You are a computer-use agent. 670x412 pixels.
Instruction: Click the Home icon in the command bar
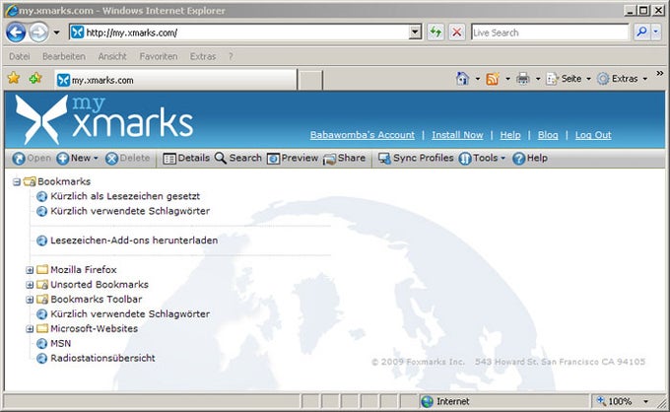[462, 79]
